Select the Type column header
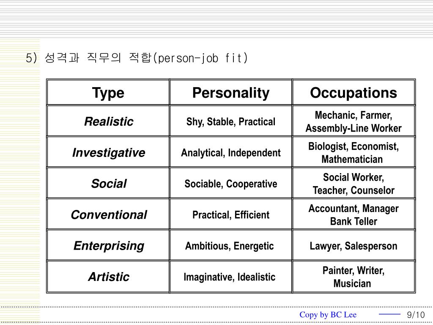Viewport: 433px width, 325px height. (x=108, y=93)
